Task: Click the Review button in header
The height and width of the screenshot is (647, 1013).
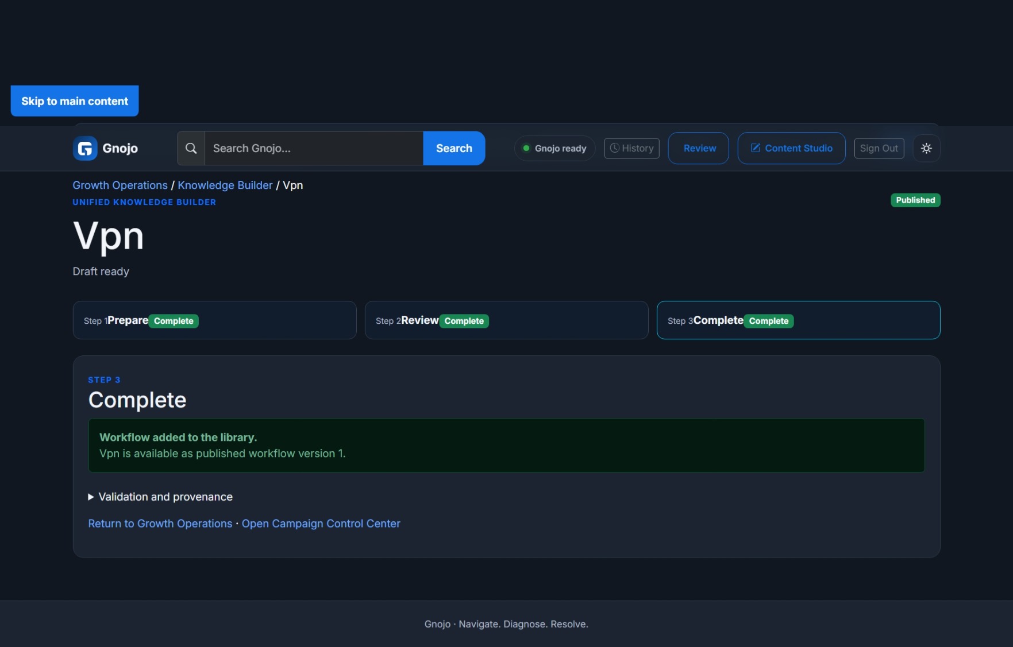Action: pos(698,148)
